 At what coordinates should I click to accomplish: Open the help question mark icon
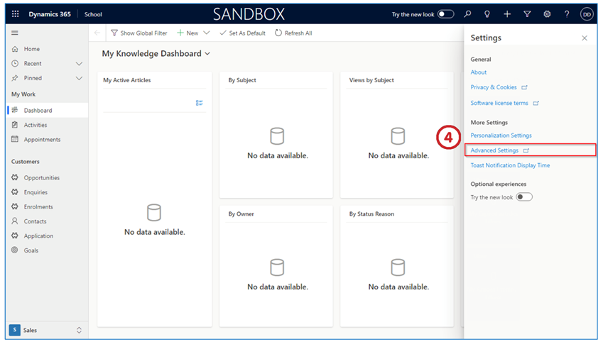tap(567, 14)
